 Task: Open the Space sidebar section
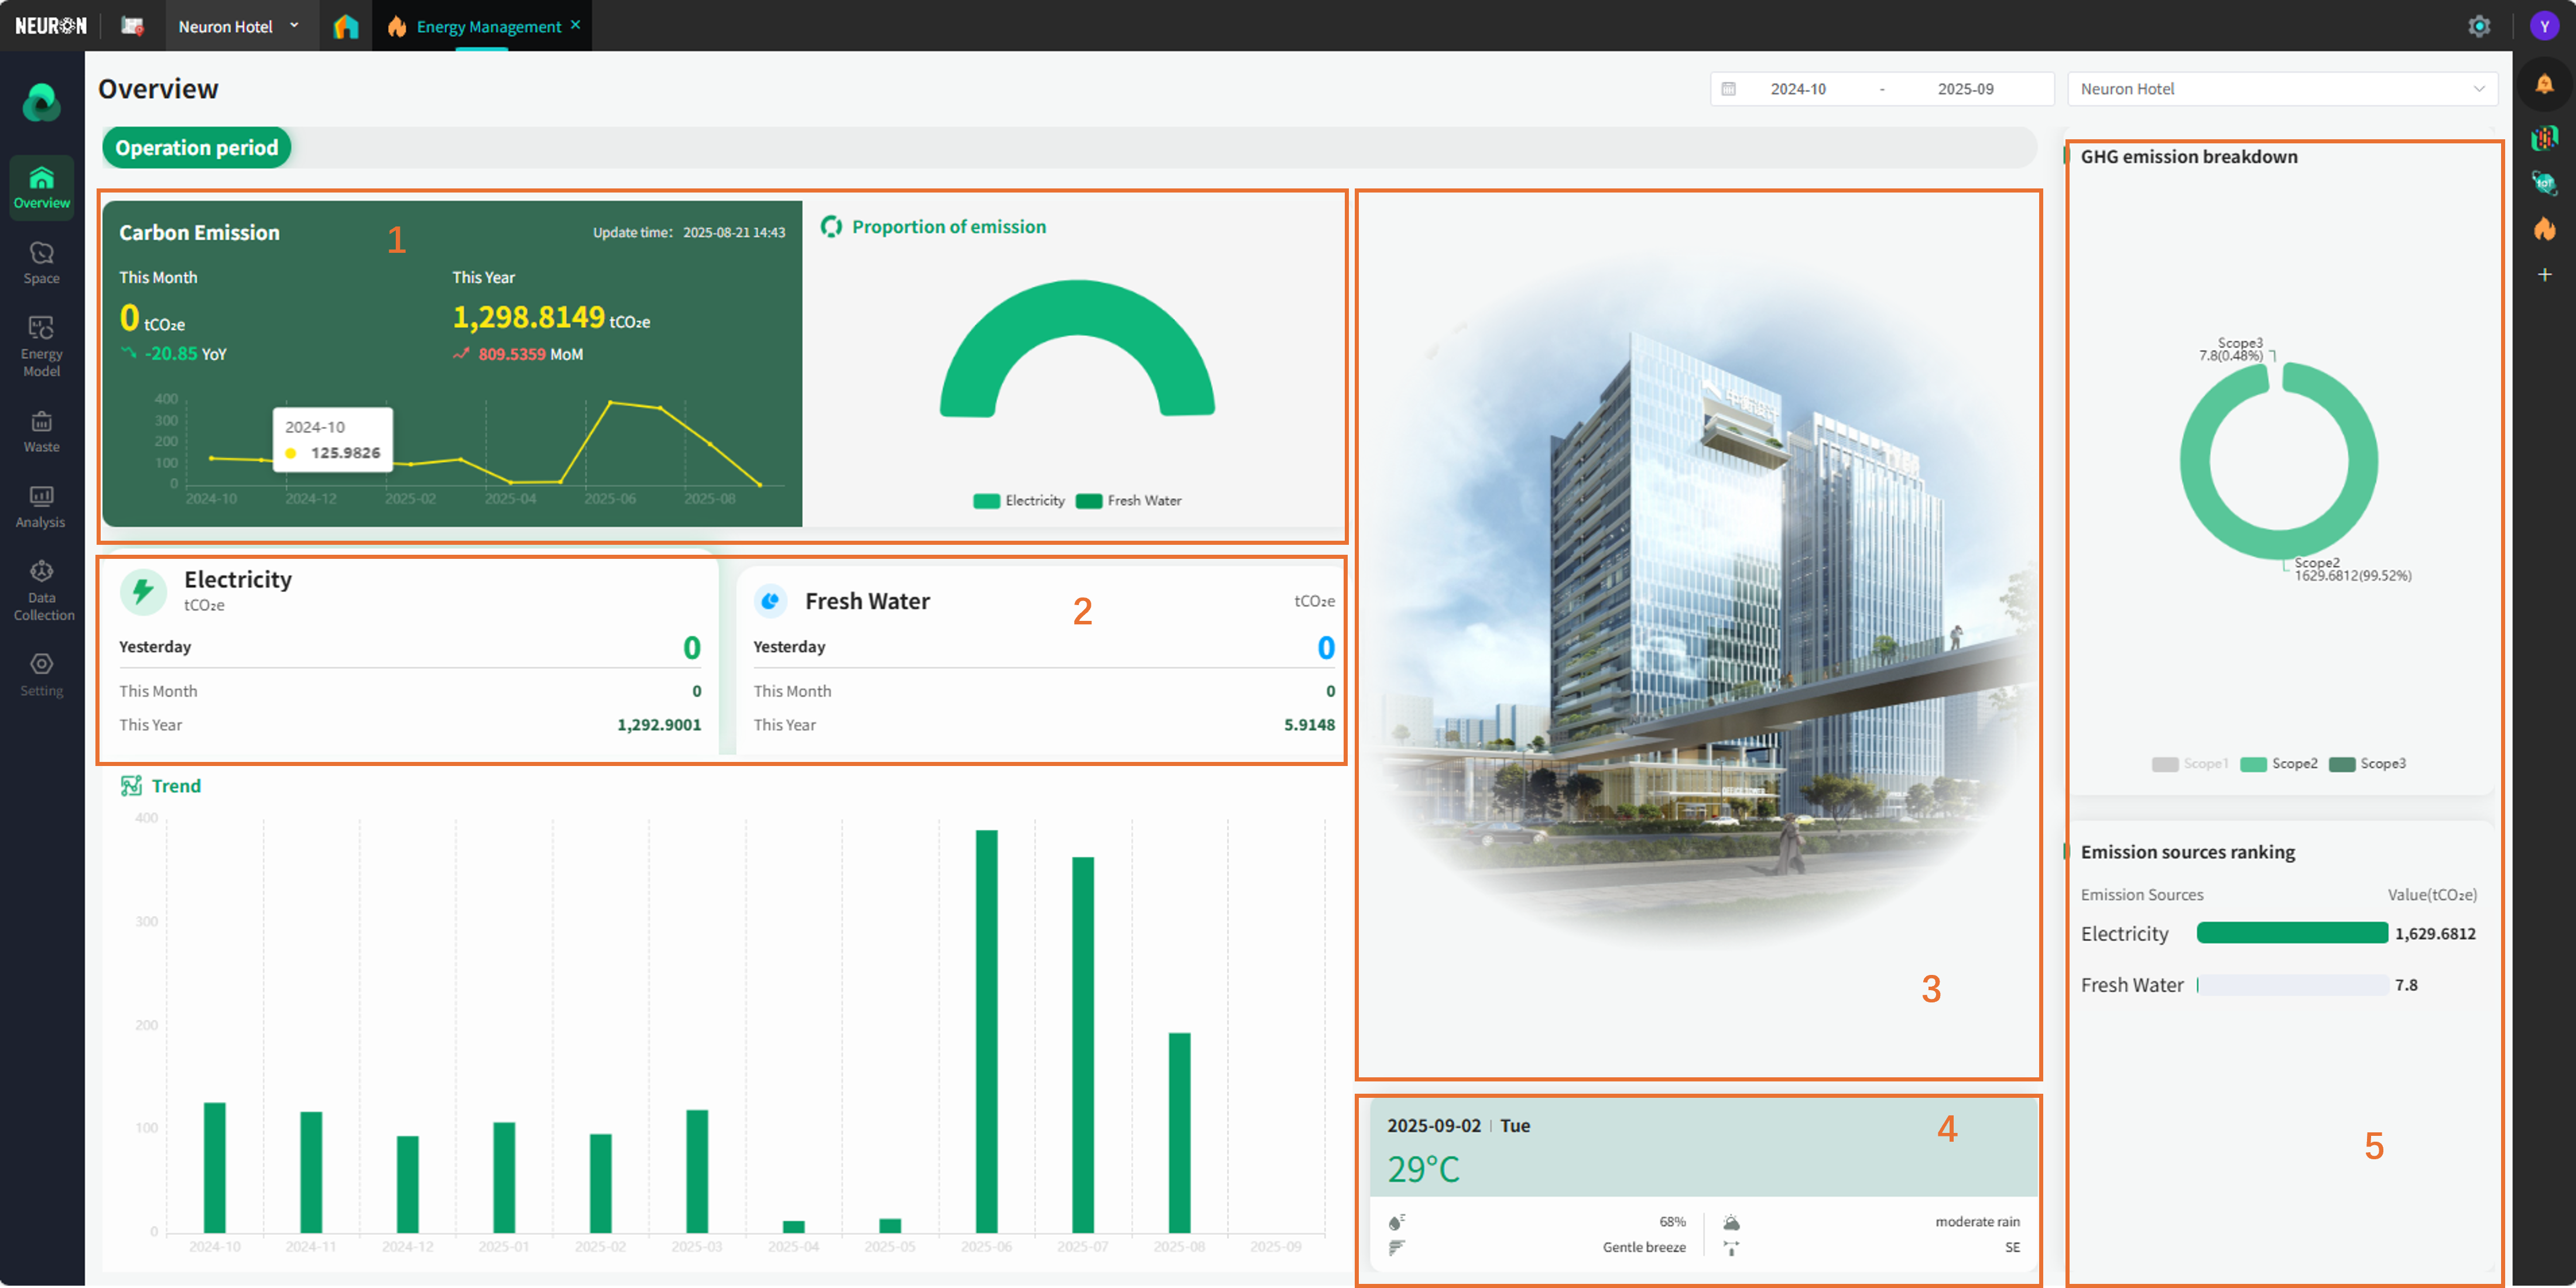(41, 263)
